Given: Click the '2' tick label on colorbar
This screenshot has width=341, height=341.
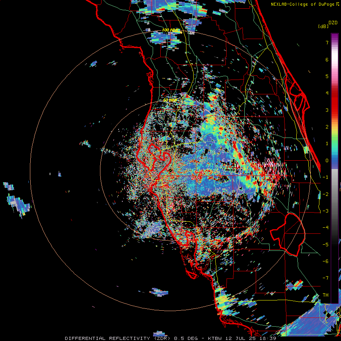Looking at the screenshot, I should point(327,127).
